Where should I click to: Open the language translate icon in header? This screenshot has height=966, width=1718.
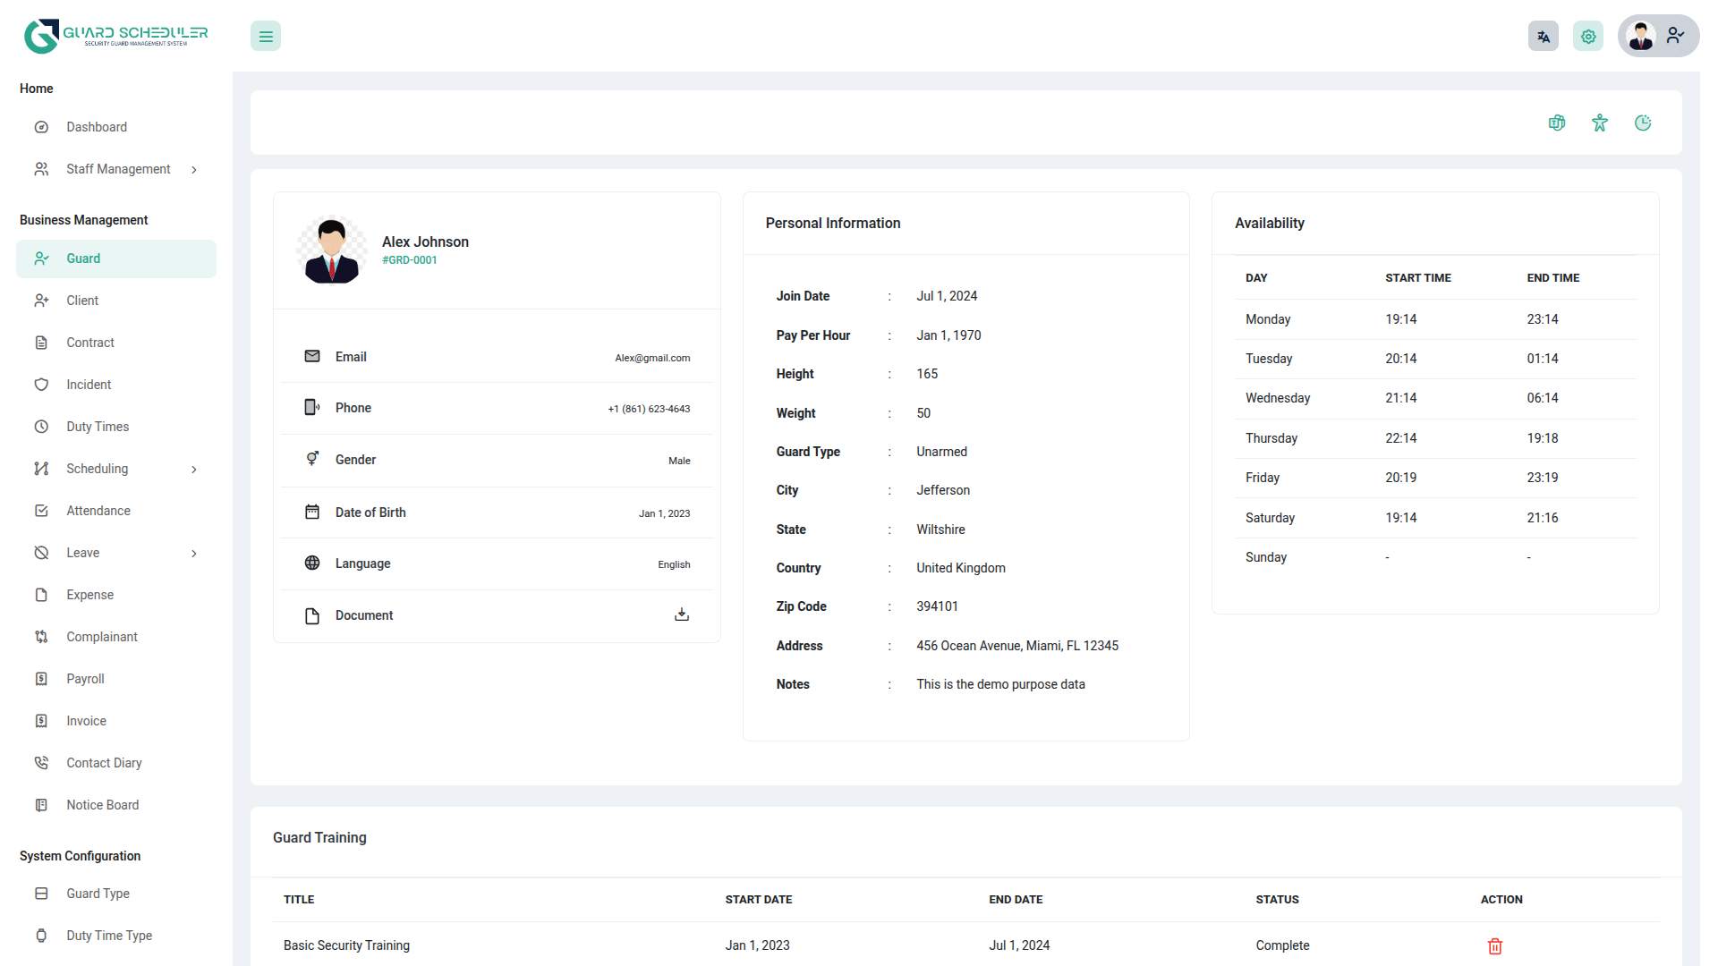tap(1544, 37)
